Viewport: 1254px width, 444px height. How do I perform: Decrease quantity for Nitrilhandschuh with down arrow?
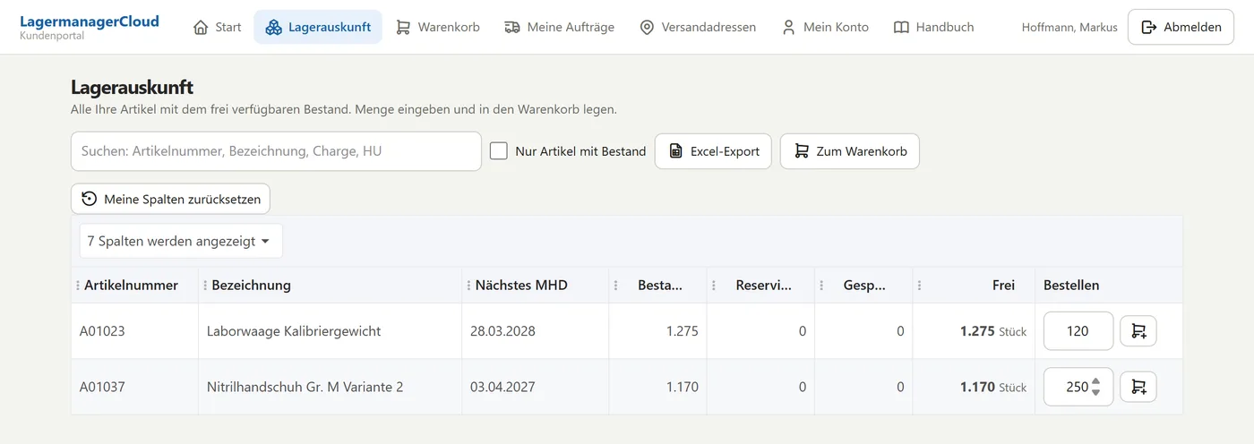pyautogui.click(x=1096, y=392)
